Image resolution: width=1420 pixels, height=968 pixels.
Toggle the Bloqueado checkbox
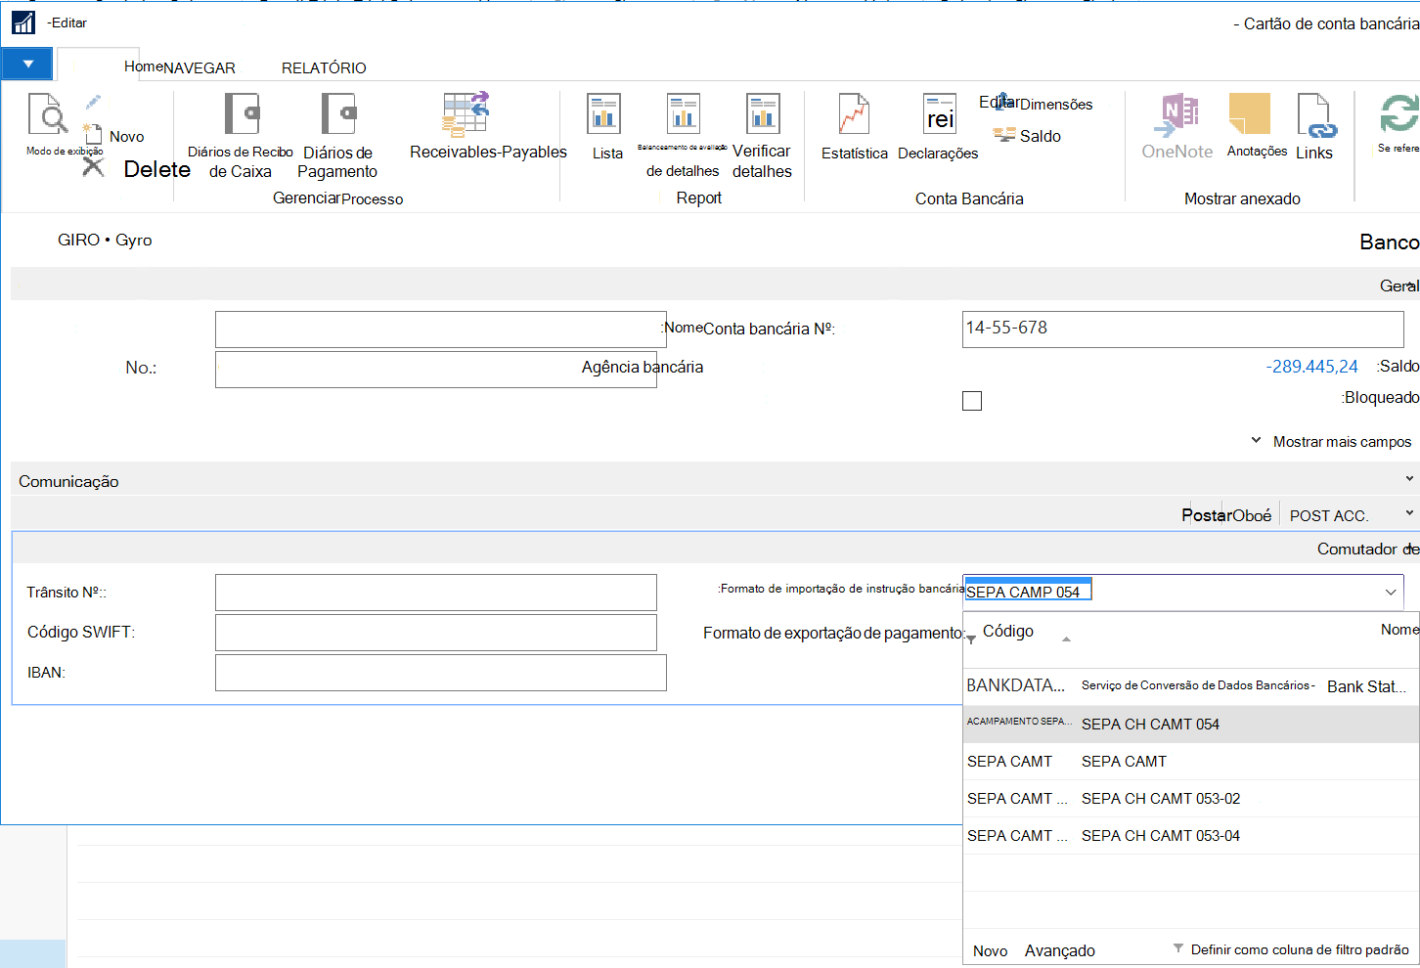pos(972,401)
